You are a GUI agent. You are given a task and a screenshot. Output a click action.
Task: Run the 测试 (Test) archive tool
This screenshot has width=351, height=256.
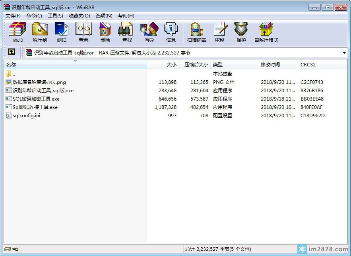[62, 32]
